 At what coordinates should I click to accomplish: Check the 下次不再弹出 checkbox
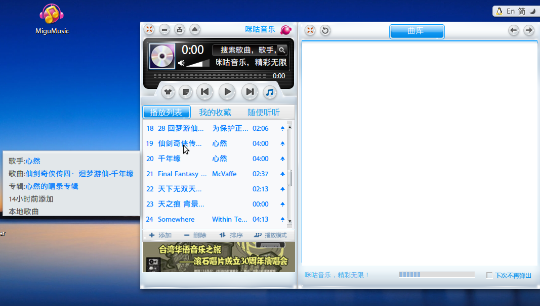pyautogui.click(x=489, y=275)
